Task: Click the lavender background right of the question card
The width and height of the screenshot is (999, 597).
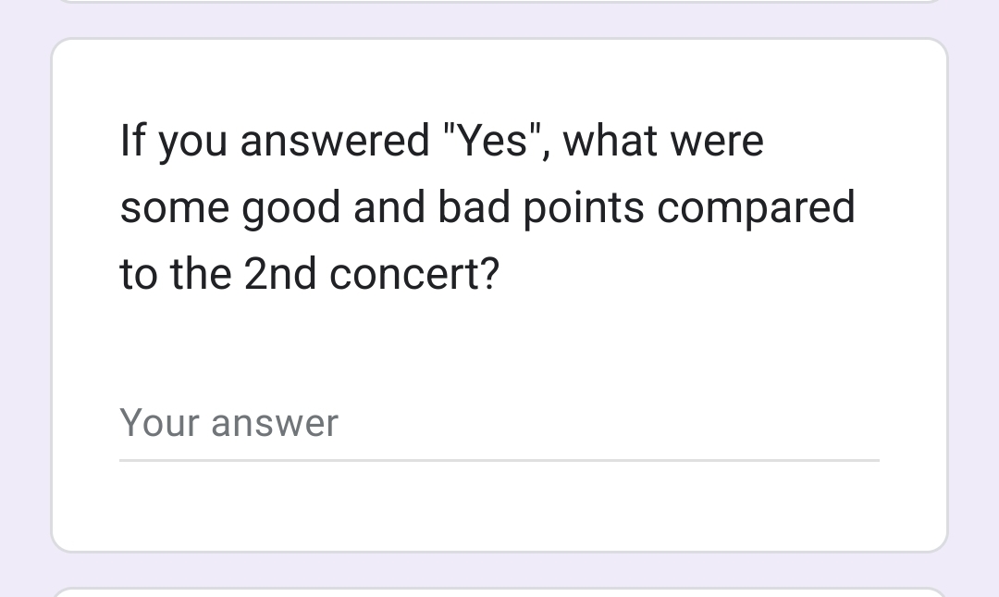Action: pyautogui.click(x=973, y=296)
